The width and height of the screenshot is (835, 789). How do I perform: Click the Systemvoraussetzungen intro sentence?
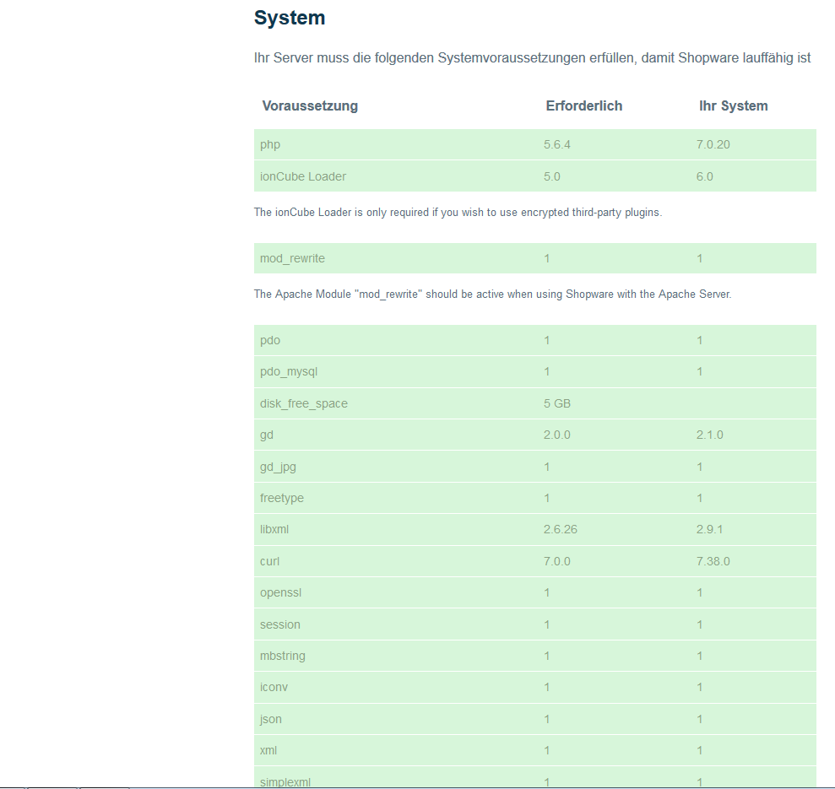(x=533, y=58)
